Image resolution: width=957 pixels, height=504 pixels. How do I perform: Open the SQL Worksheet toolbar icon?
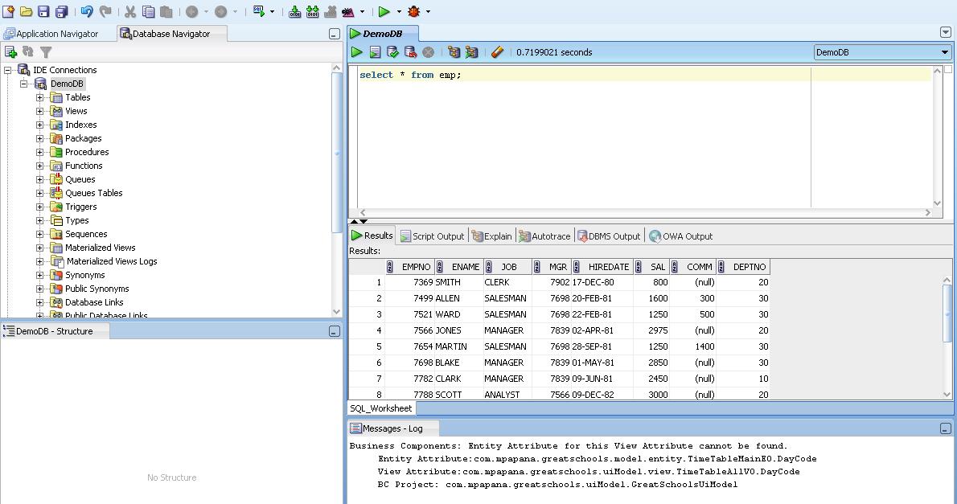click(259, 11)
